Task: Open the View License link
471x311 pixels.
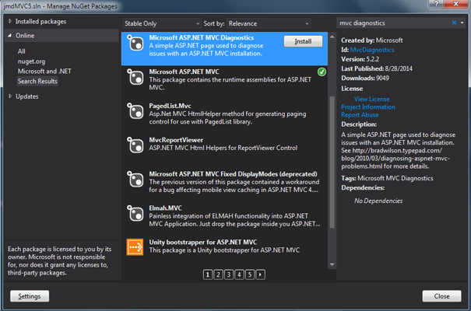Action: pos(371,99)
